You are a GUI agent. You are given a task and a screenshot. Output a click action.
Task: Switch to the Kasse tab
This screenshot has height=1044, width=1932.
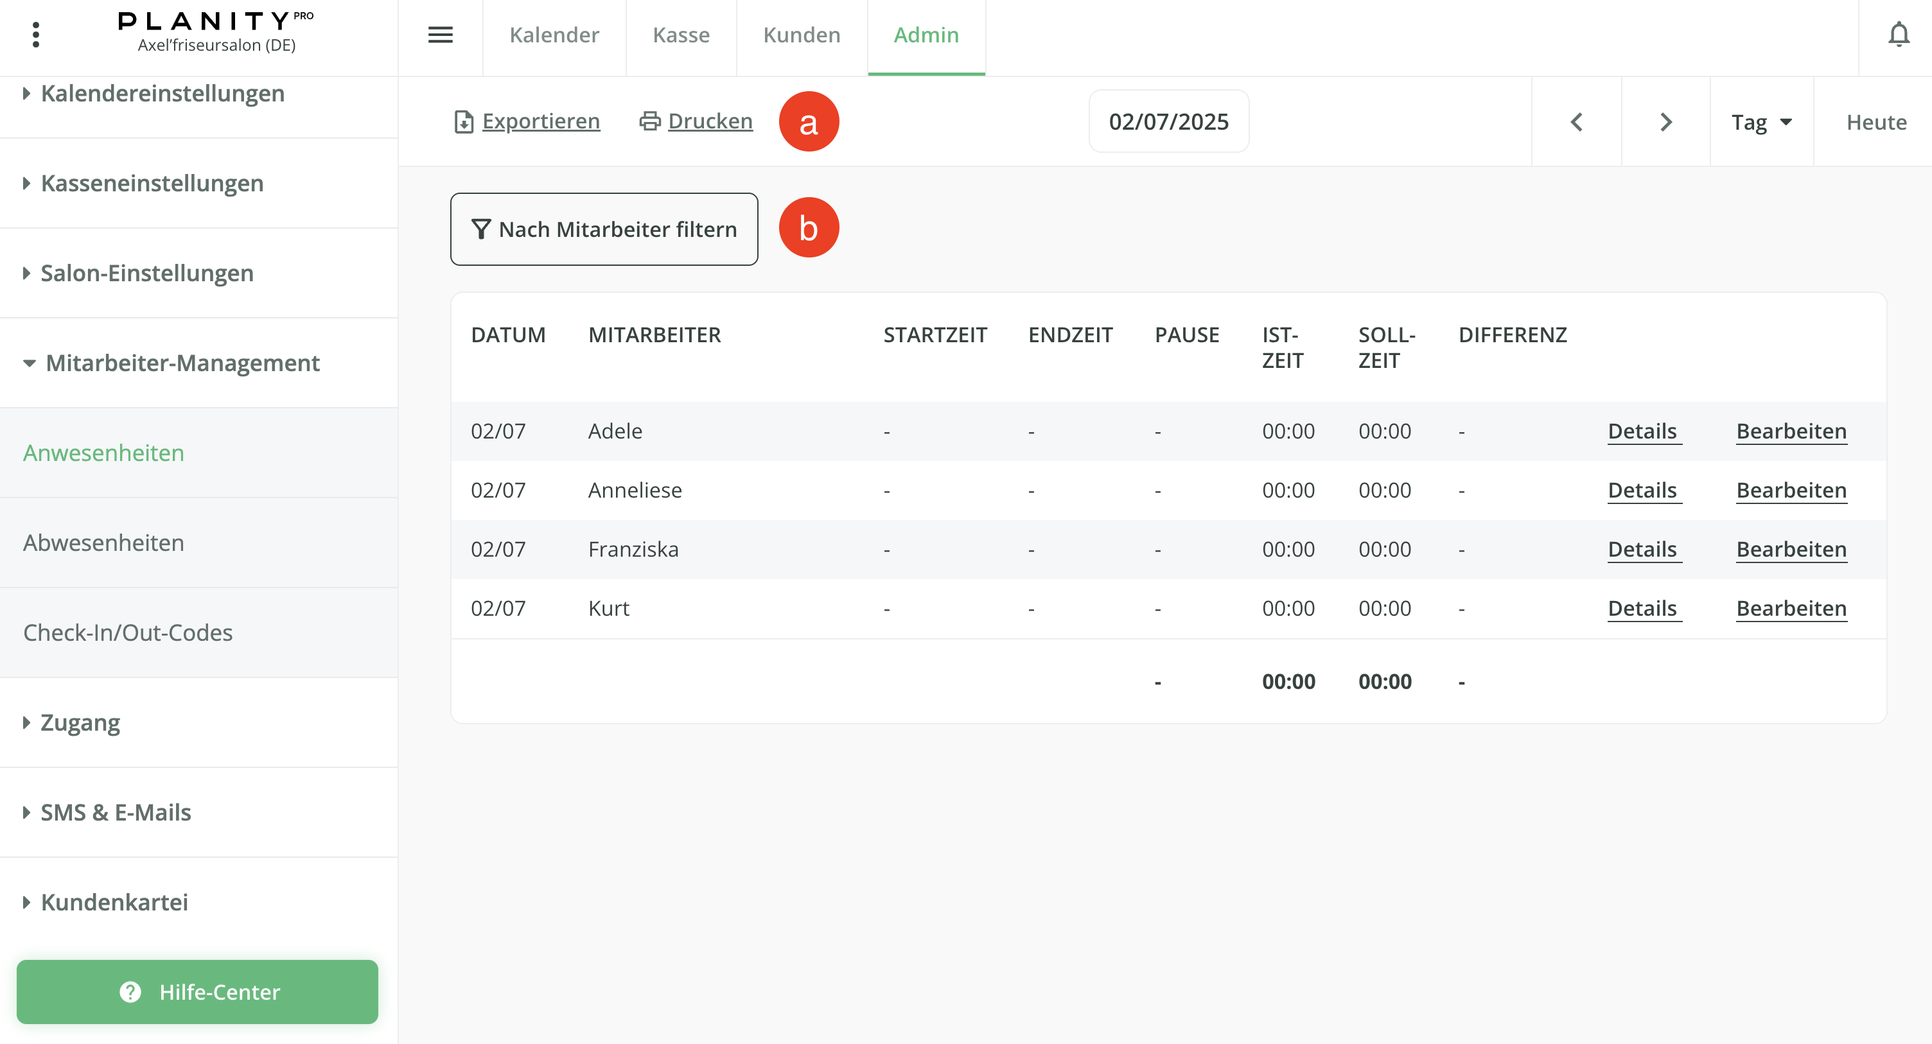click(x=680, y=35)
